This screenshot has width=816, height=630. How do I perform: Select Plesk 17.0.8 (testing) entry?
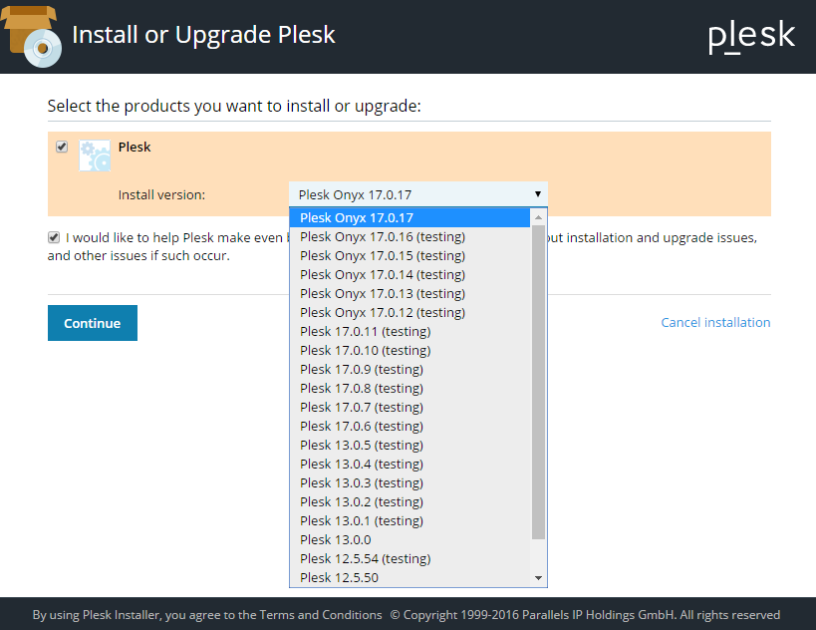362,388
